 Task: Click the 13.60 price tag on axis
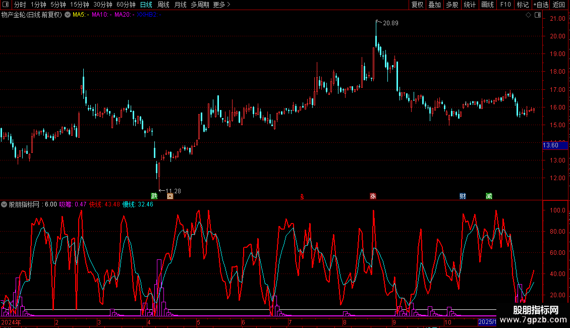(x=555, y=145)
